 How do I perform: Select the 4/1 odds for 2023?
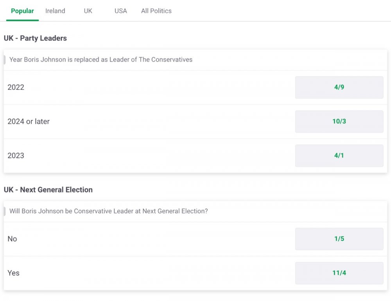tap(339, 155)
